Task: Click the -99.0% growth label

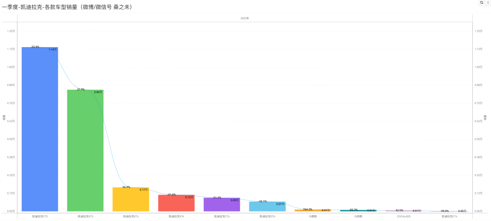Action: (x=444, y=211)
